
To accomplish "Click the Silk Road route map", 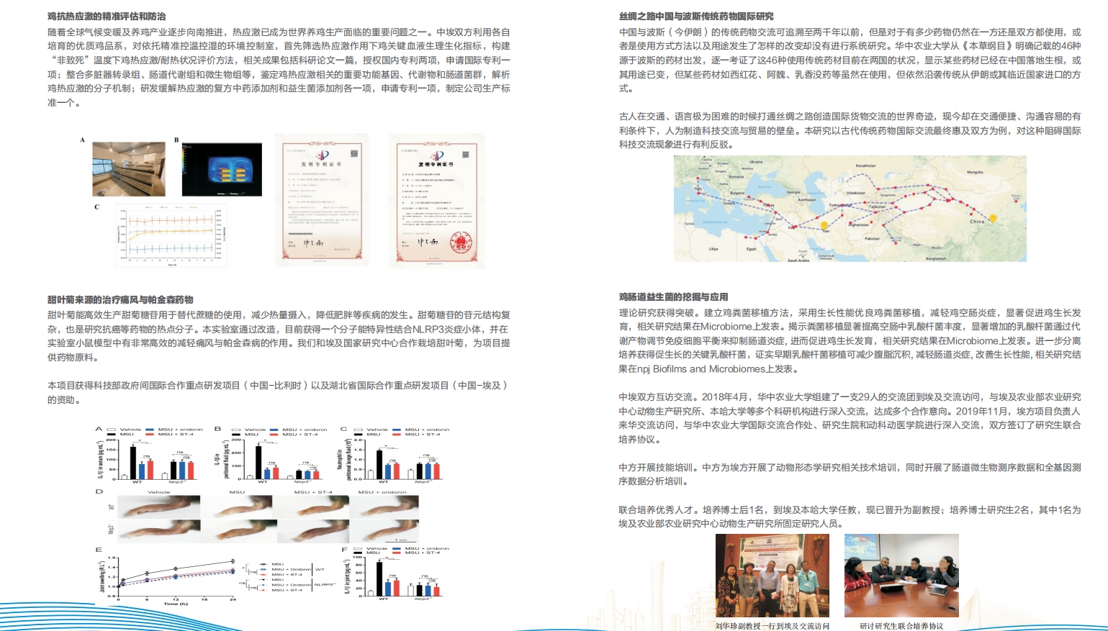I will 850,209.
